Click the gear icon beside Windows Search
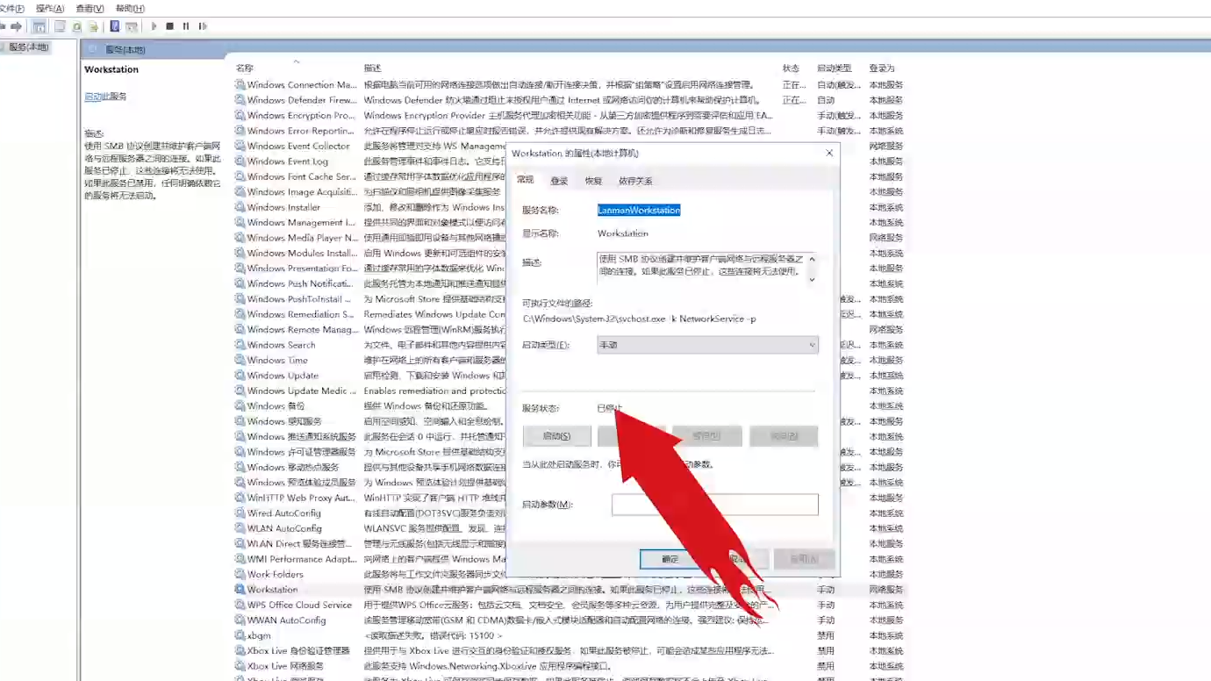Viewport: 1211px width, 681px height. [240, 345]
